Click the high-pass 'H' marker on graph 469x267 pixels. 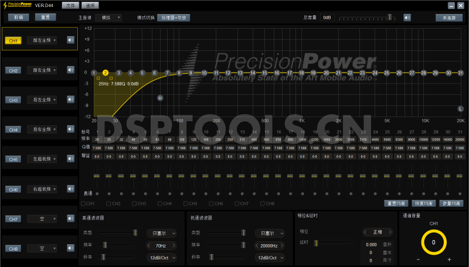point(159,98)
